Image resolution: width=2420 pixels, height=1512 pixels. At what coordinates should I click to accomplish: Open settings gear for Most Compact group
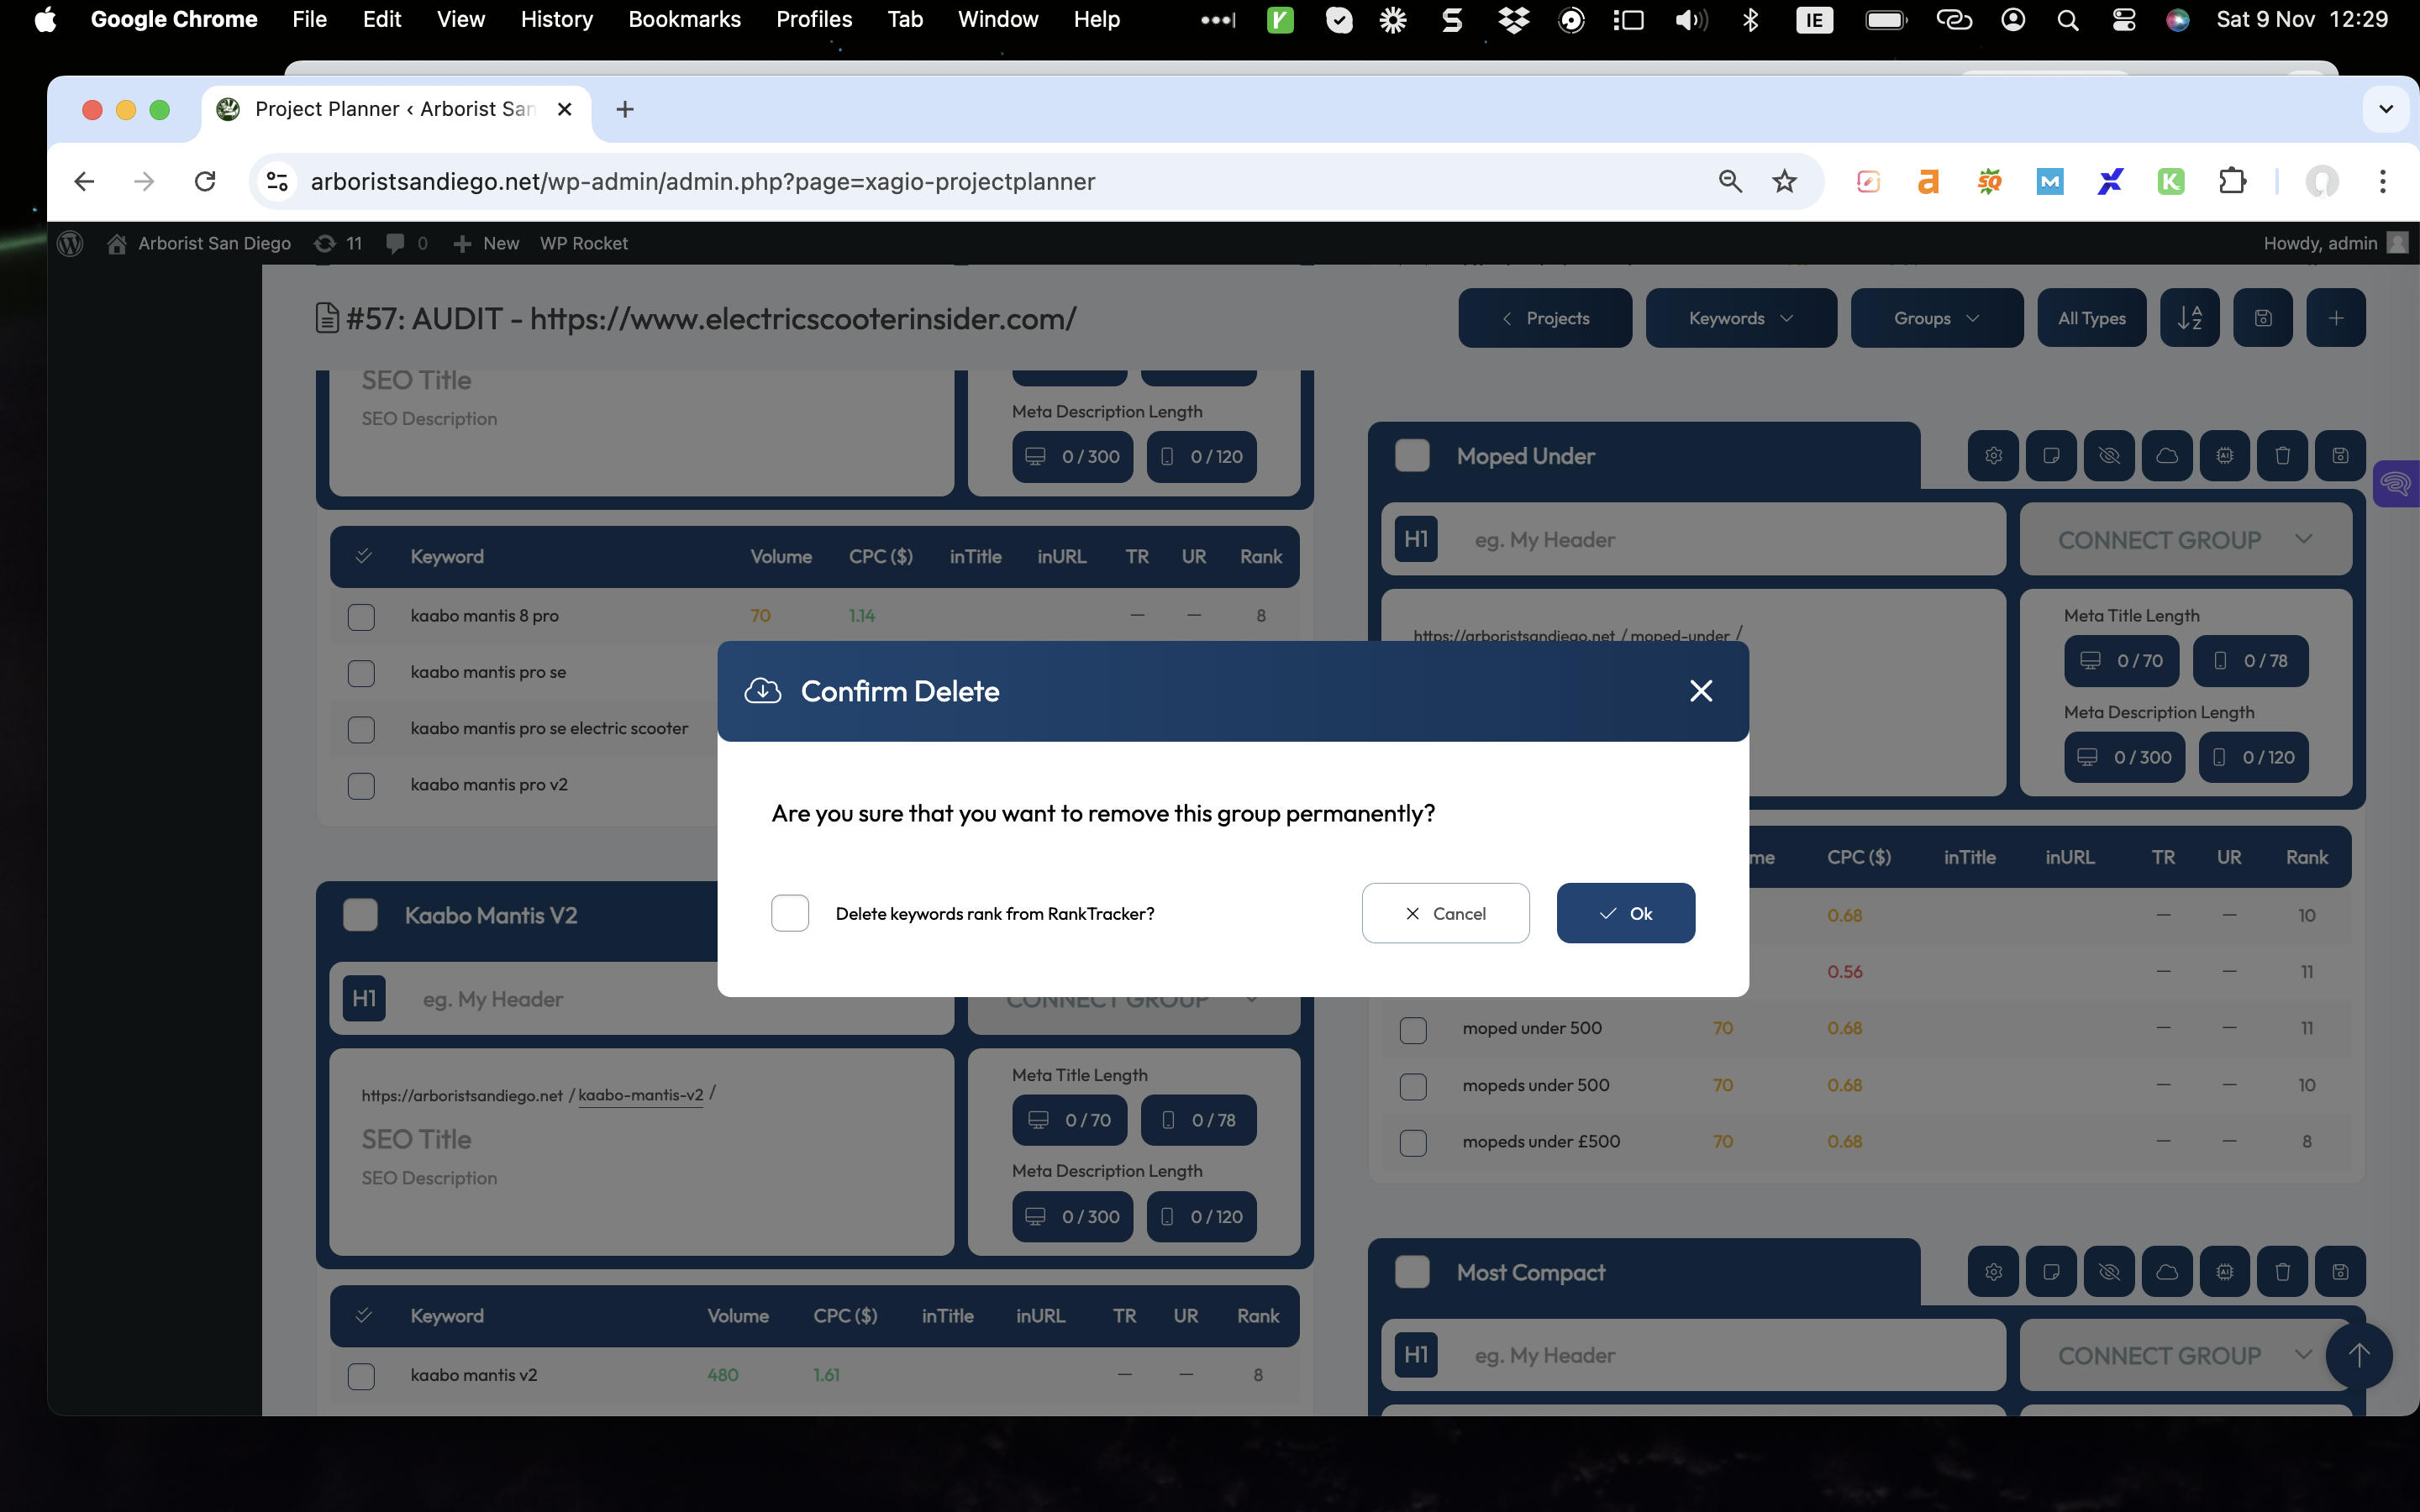(1993, 1272)
